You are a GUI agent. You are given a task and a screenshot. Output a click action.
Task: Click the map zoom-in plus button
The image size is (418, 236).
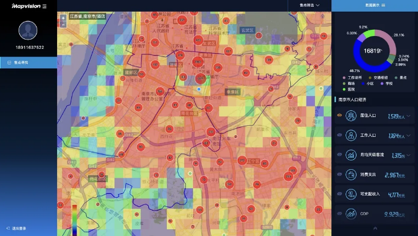tap(63, 18)
